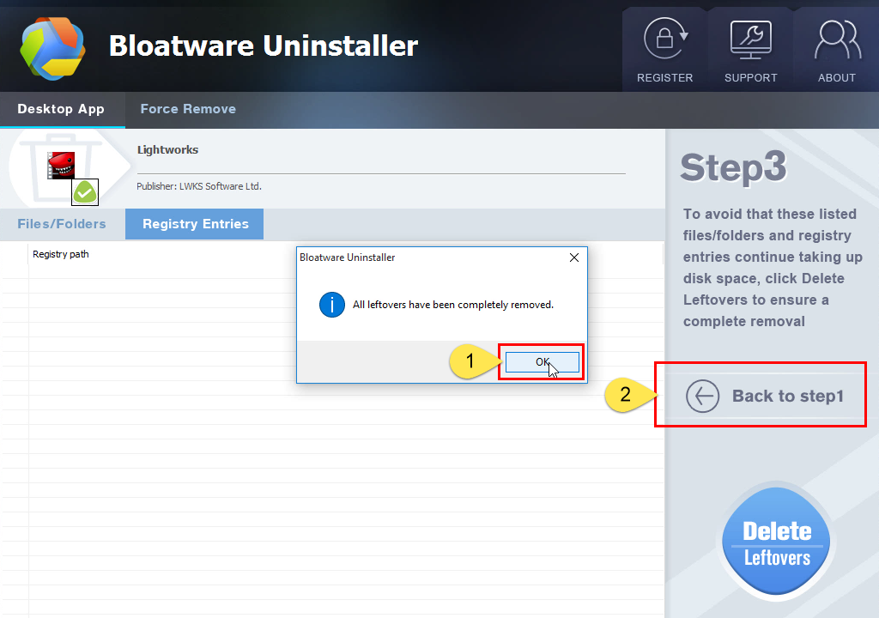879x618 pixels.
Task: Switch to the Force Remove tab
Action: point(188,109)
